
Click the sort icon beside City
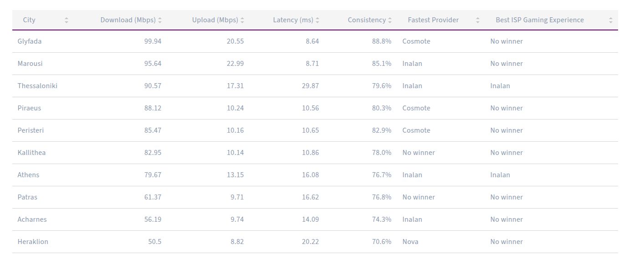pyautogui.click(x=66, y=20)
